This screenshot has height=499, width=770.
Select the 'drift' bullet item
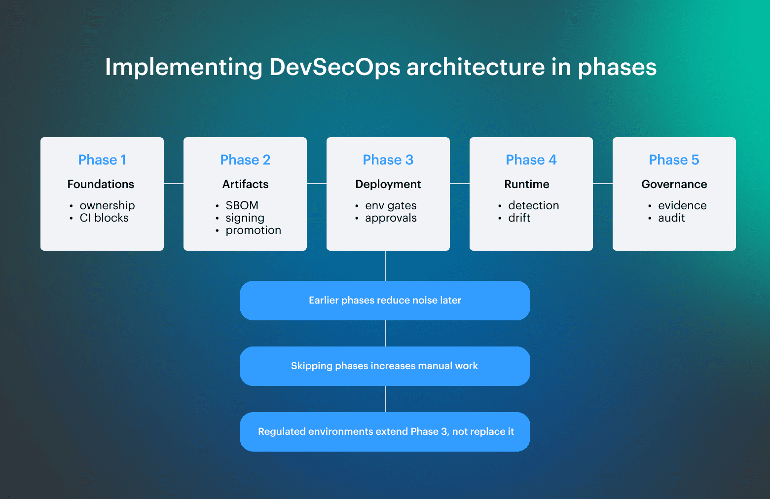click(x=520, y=218)
